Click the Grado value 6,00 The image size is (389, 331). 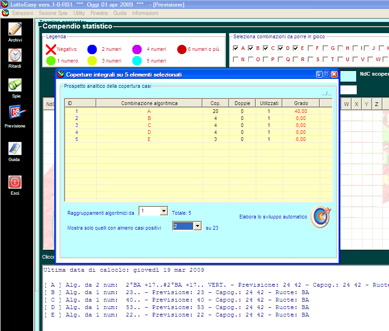click(x=301, y=139)
